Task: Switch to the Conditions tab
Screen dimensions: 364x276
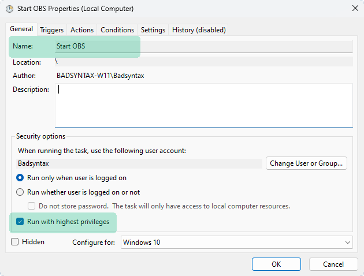Action: (x=117, y=30)
